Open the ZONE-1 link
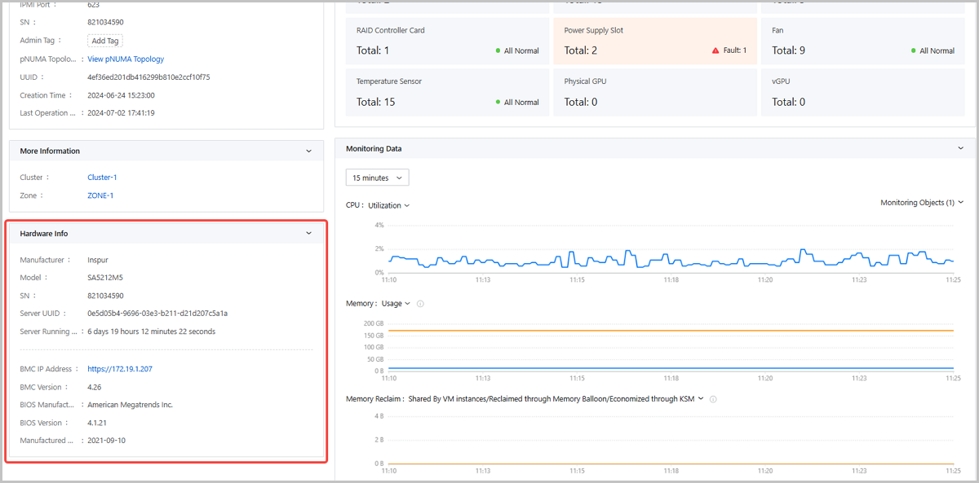The width and height of the screenshot is (979, 483). pyautogui.click(x=100, y=196)
